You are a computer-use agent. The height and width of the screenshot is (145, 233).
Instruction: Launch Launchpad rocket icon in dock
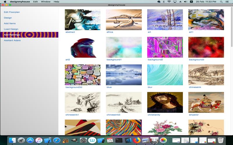click(x=21, y=140)
